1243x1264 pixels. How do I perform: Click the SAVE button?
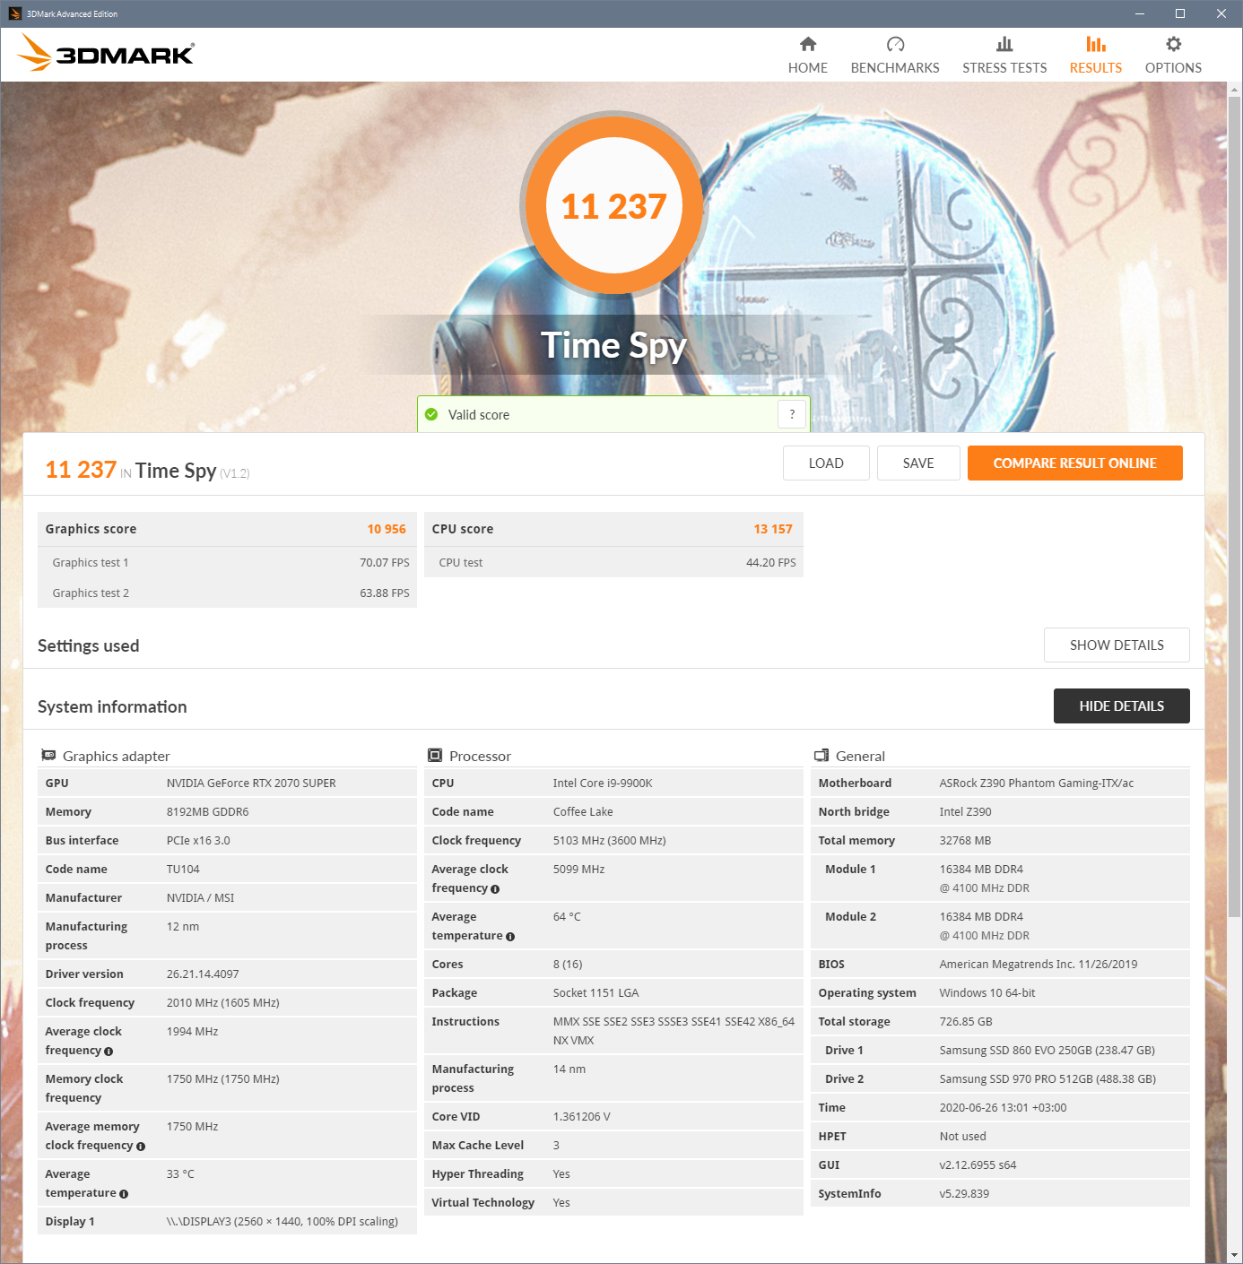click(x=918, y=463)
